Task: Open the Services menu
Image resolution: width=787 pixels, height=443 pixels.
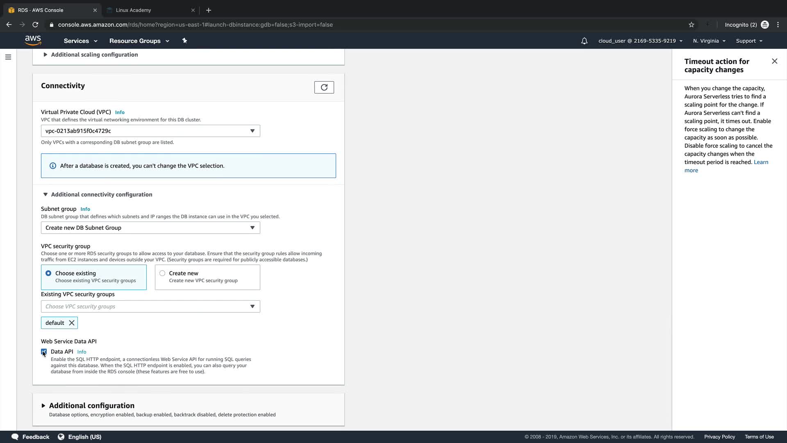Action: 80,41
